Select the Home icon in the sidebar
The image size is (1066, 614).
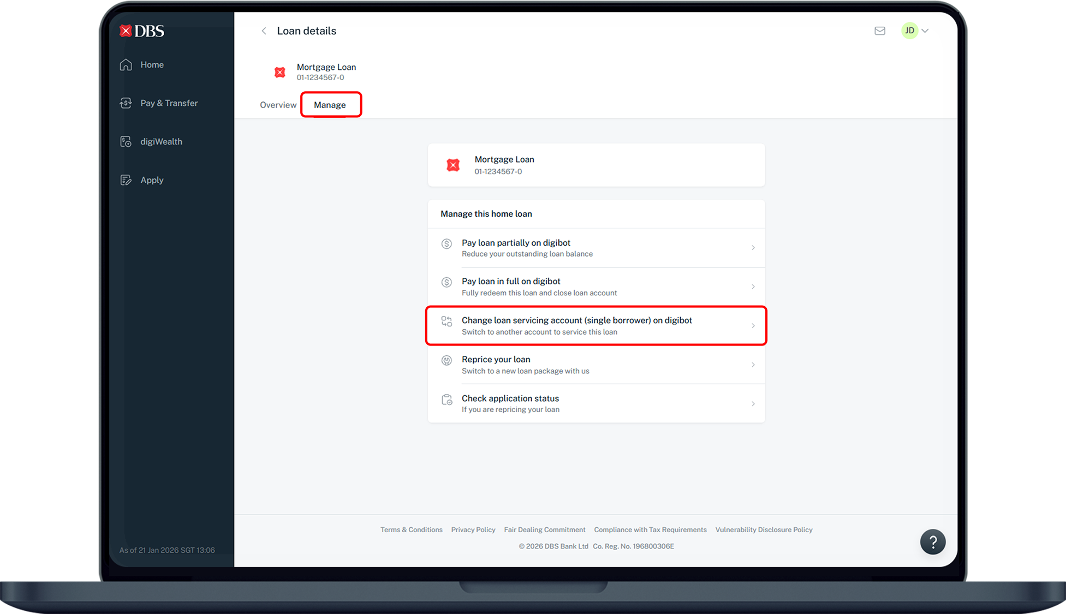click(x=126, y=64)
